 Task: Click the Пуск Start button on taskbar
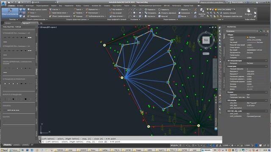coord(4,150)
